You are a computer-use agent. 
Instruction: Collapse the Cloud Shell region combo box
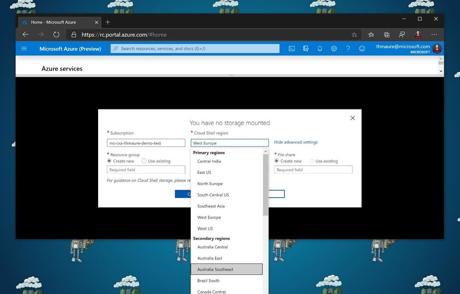pyautogui.click(x=230, y=143)
